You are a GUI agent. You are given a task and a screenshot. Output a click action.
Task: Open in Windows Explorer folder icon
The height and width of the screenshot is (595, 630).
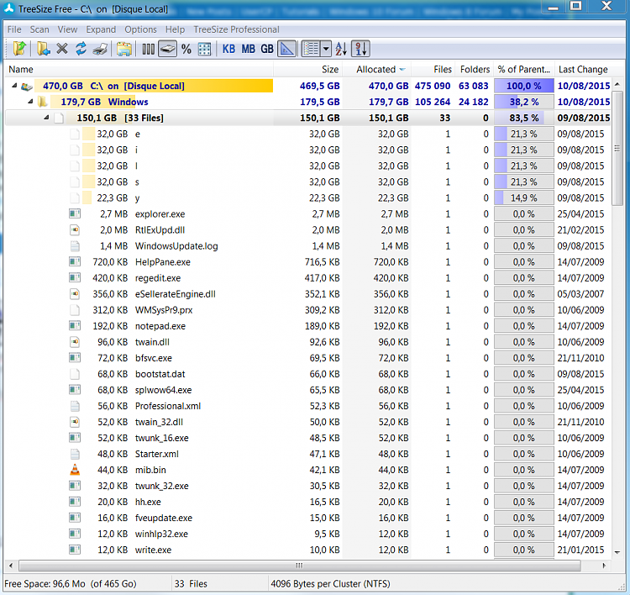(x=124, y=49)
